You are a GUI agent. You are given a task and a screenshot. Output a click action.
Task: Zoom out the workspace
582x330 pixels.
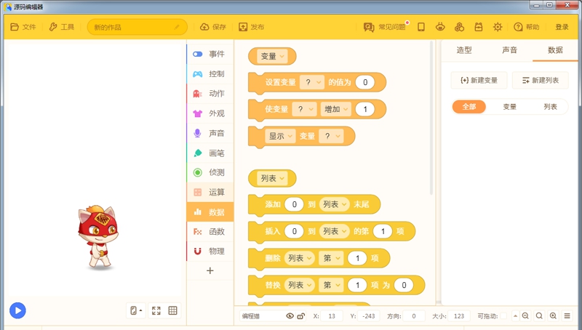pyautogui.click(x=525, y=316)
